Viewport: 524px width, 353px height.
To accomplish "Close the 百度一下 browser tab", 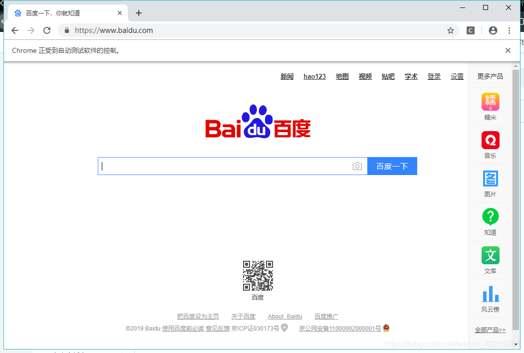I will 120,13.
